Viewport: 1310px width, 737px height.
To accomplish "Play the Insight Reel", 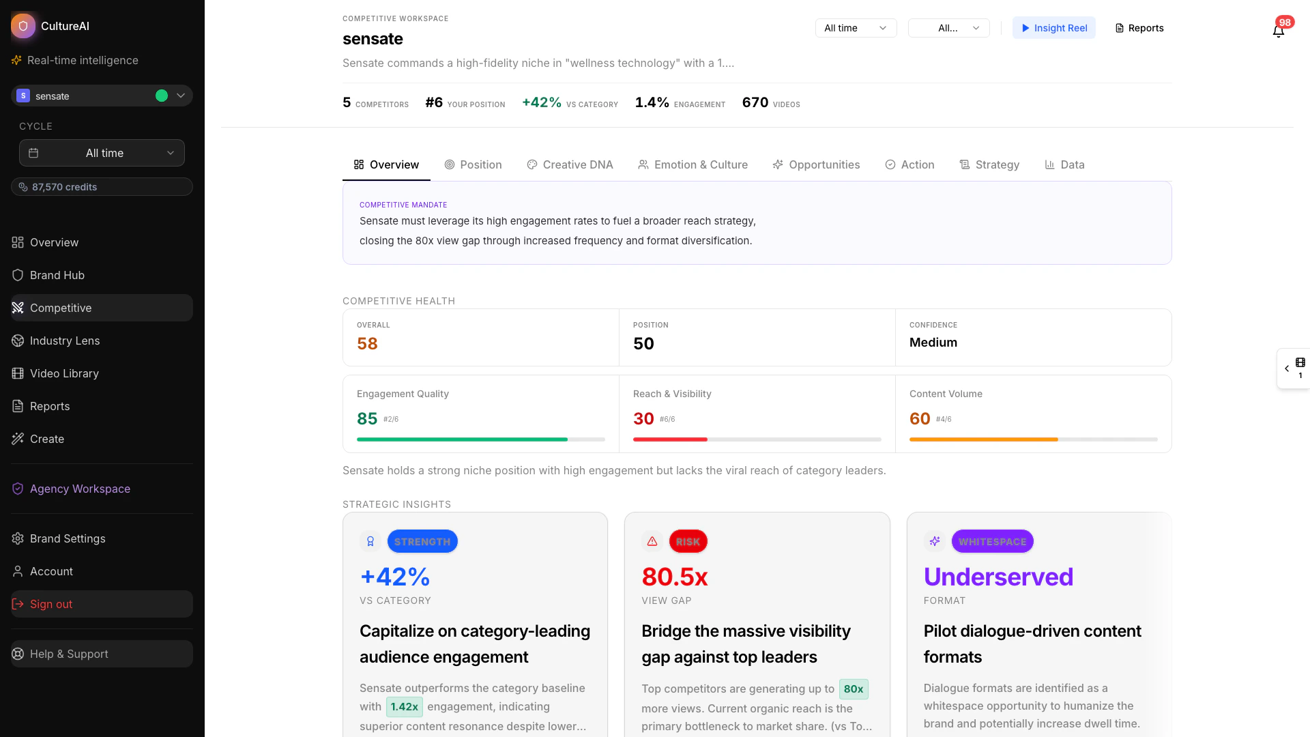I will coord(1053,28).
